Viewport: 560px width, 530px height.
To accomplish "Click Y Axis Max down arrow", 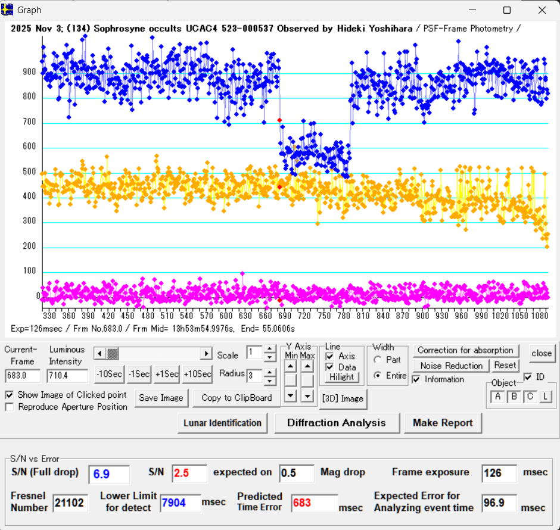I will point(307,394).
